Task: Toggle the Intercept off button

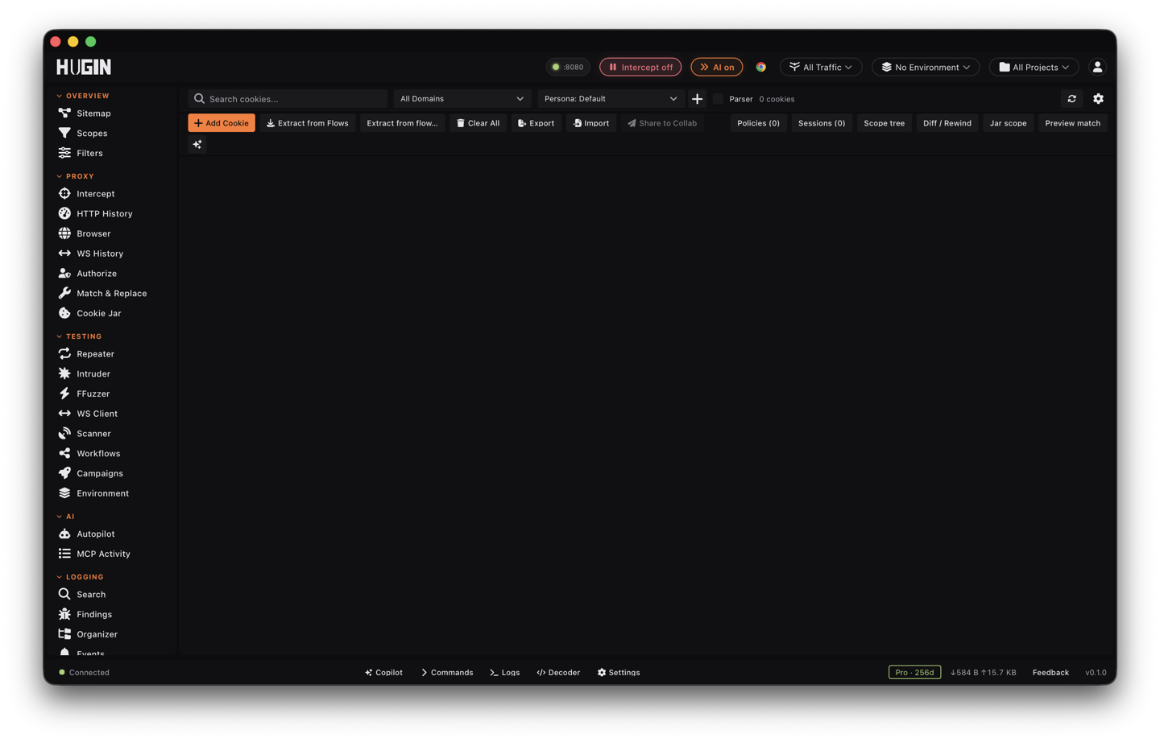Action: coord(640,67)
